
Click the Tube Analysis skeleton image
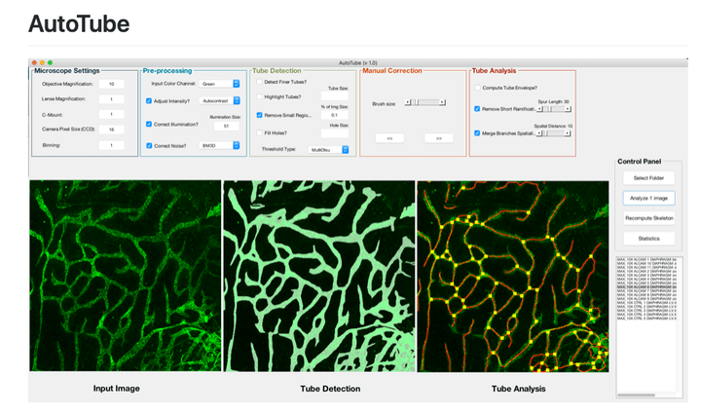click(x=513, y=276)
